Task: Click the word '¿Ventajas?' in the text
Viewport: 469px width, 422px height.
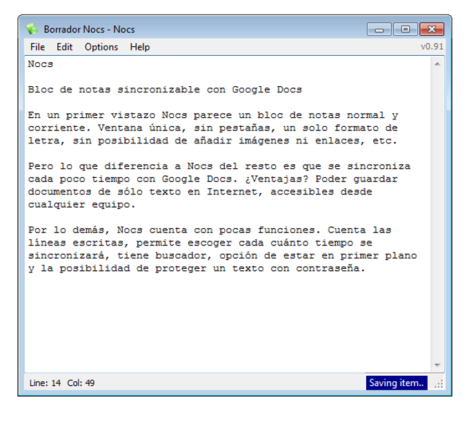Action: [277, 179]
